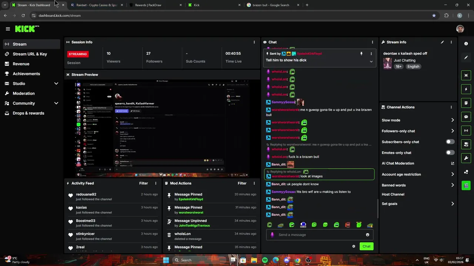Viewport: 474px width, 266px height.
Task: Click the pencil edit icon in the right sidebar
Action: point(466,57)
